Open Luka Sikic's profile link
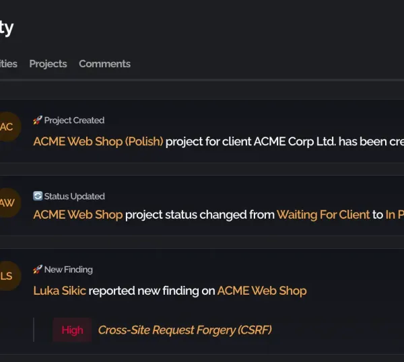The image size is (404, 362). 59,291
